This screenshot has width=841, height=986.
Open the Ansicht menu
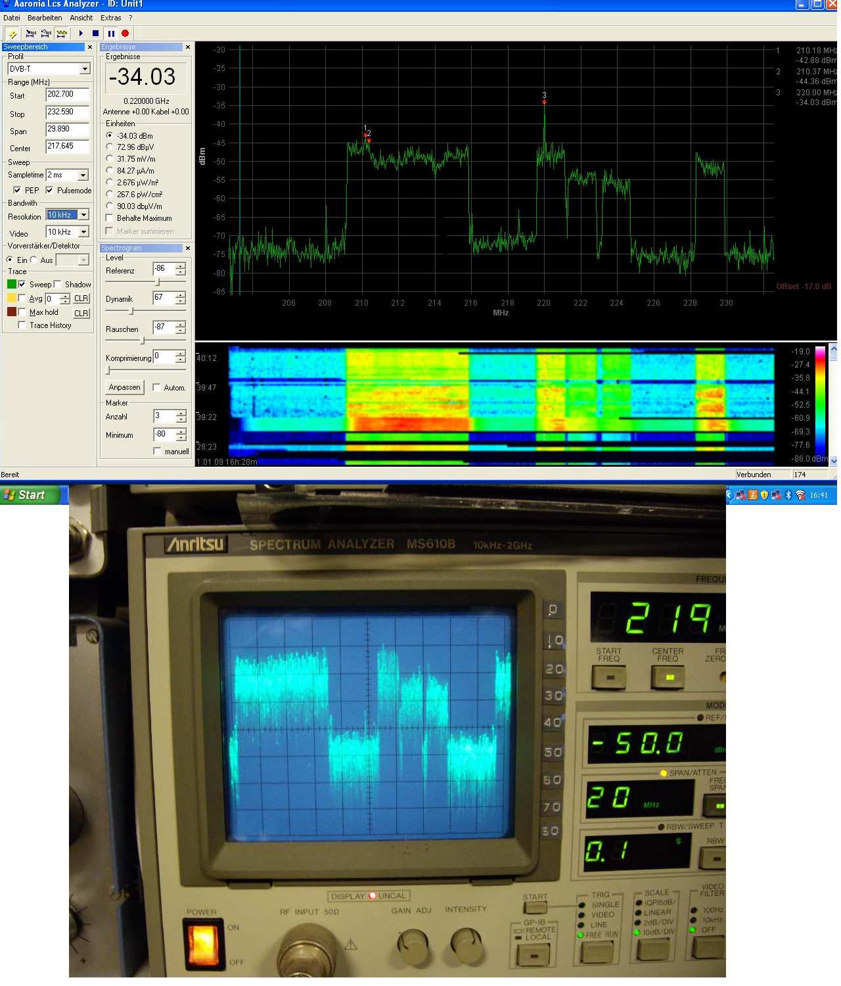pyautogui.click(x=81, y=18)
